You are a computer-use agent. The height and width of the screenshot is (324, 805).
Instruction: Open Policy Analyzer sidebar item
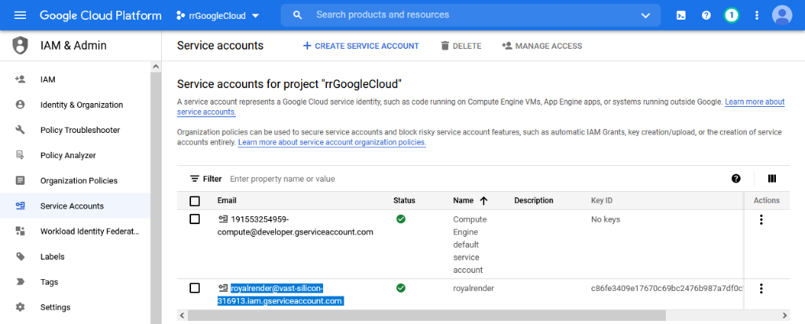click(x=75, y=155)
